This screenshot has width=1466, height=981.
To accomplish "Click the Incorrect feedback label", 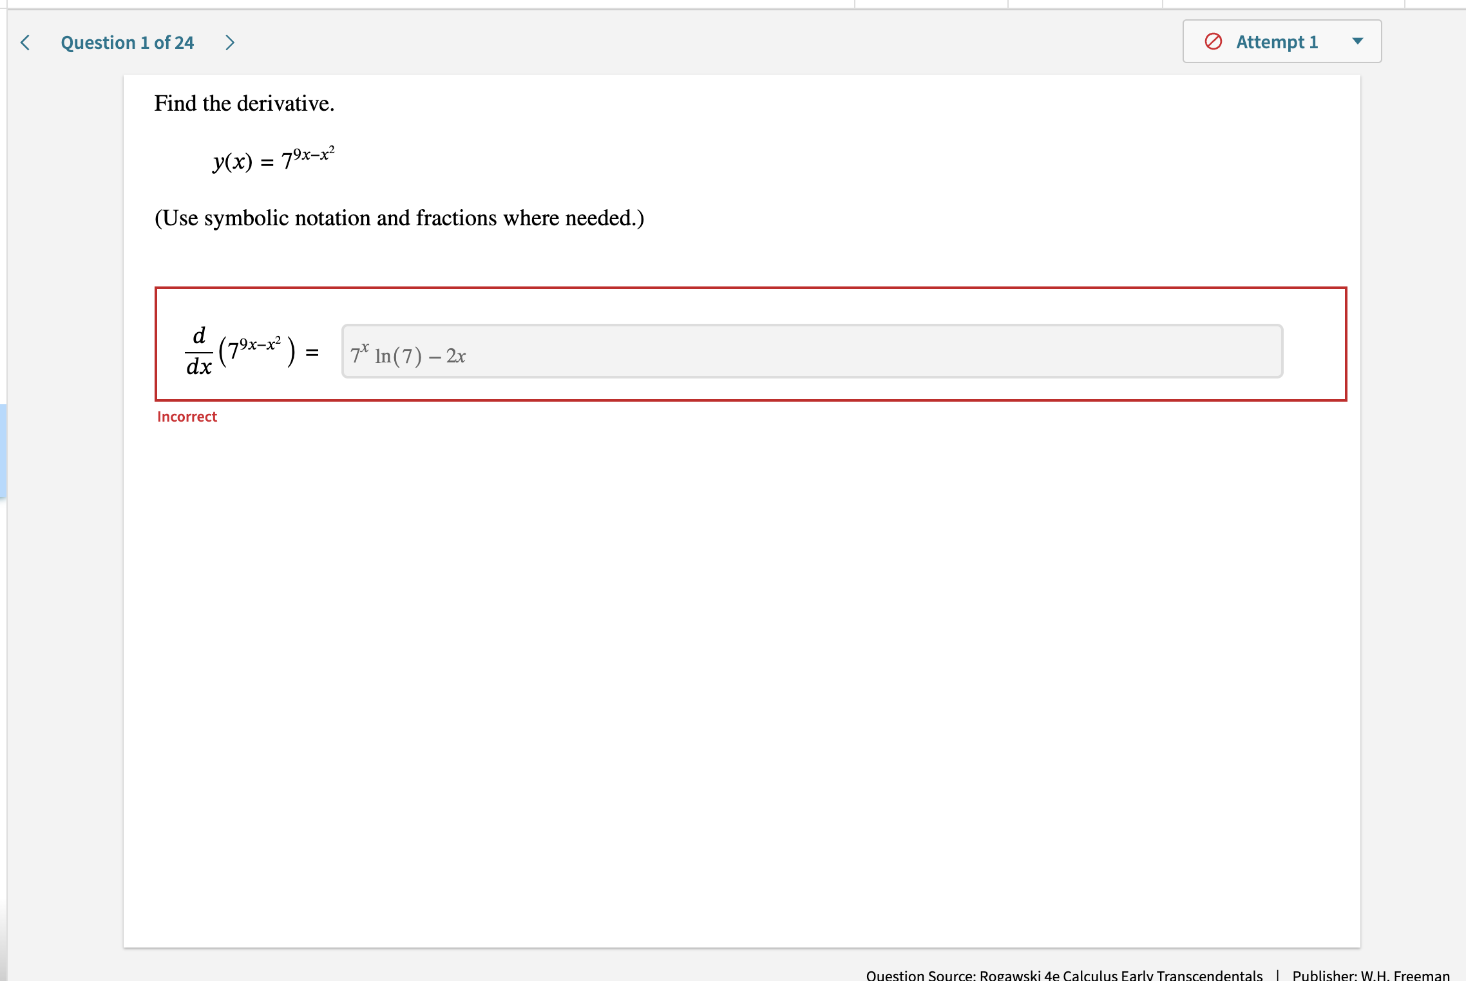I will [186, 416].
